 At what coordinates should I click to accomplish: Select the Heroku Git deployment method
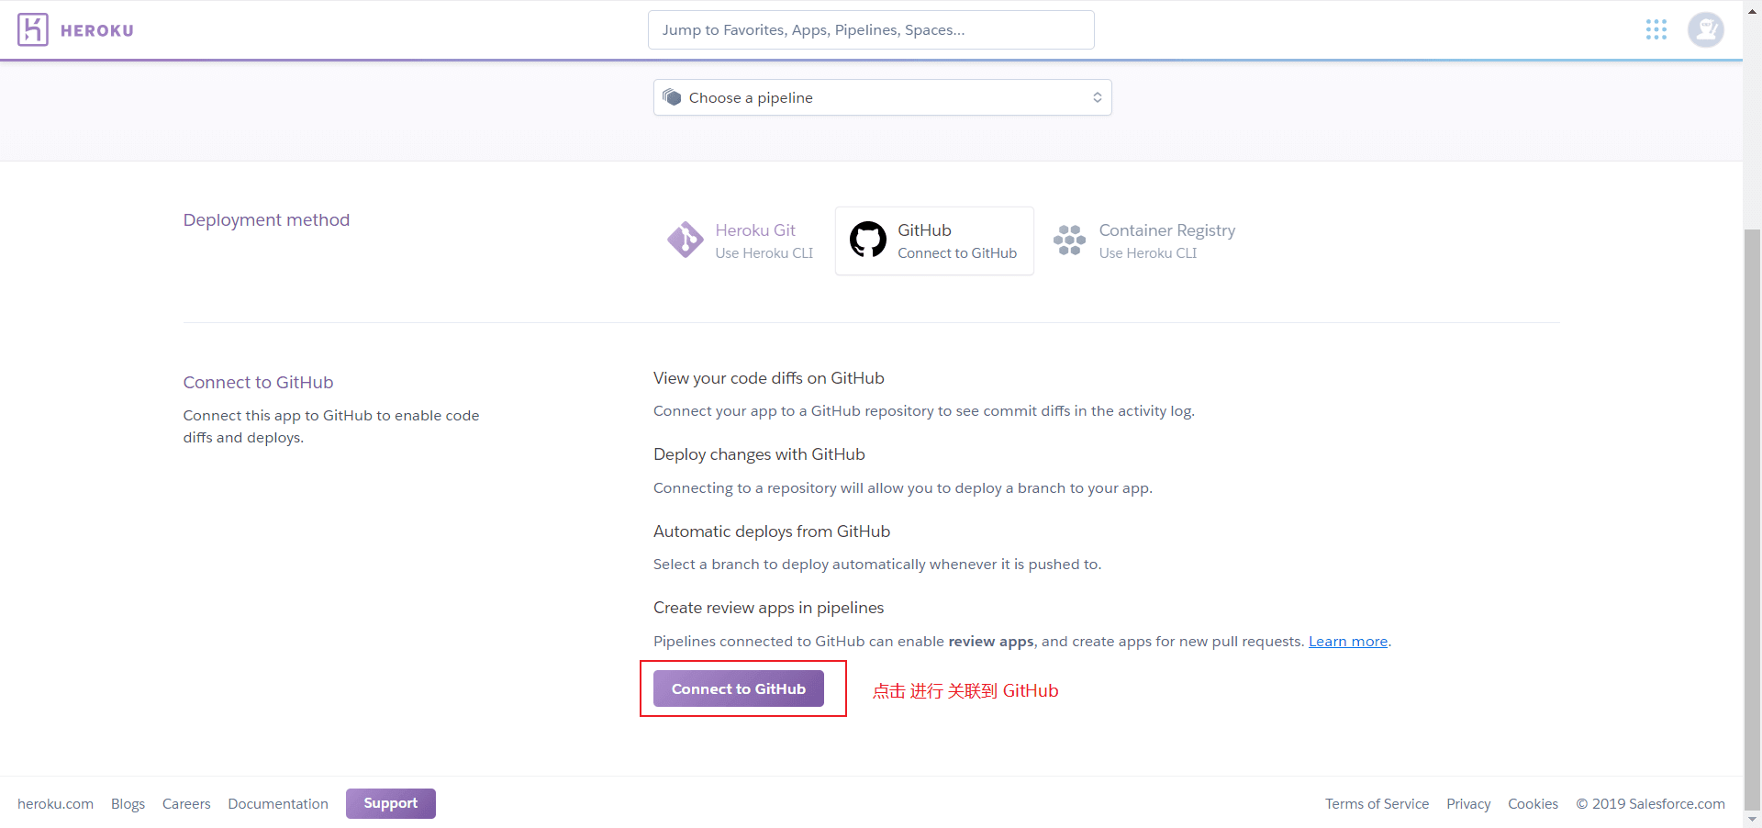[754, 241]
